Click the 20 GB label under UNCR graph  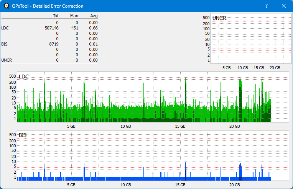(275, 68)
